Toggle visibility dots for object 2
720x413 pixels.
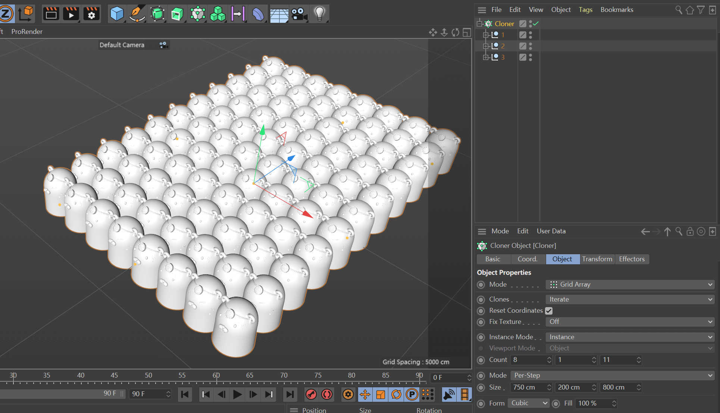pos(530,46)
